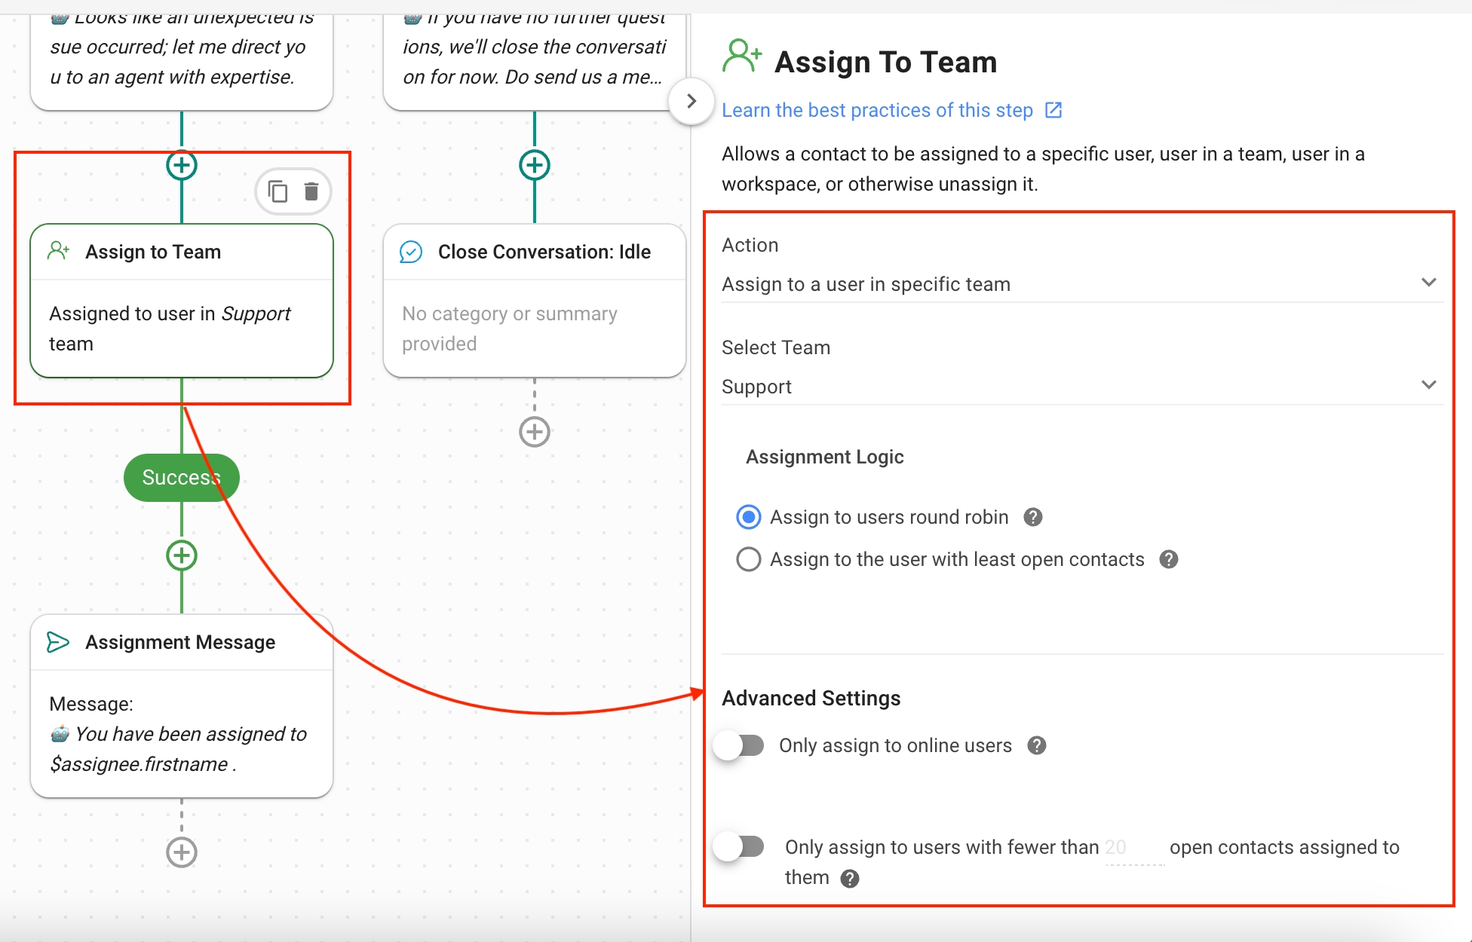Collapse the side panel with arrow button
Viewport: 1472px width, 942px height.
[691, 101]
